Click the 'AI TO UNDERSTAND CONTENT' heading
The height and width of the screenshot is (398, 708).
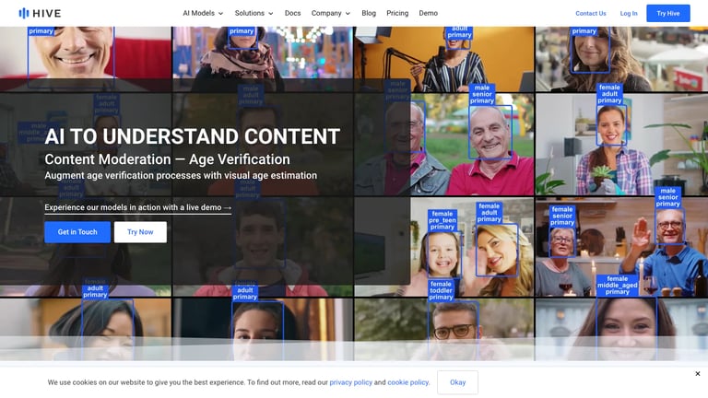(x=193, y=136)
